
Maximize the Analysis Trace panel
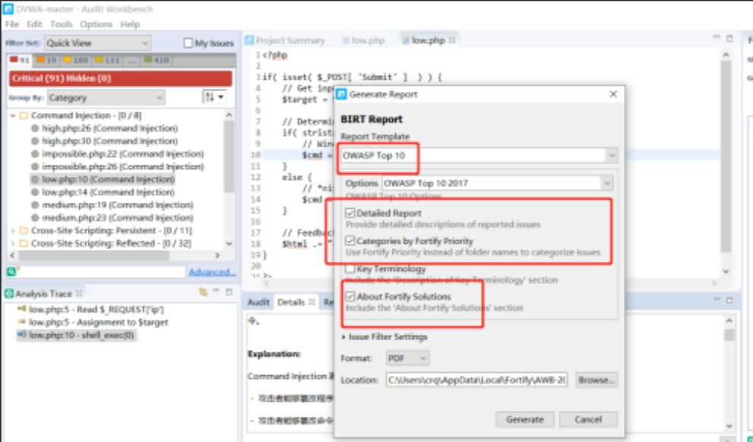point(229,292)
